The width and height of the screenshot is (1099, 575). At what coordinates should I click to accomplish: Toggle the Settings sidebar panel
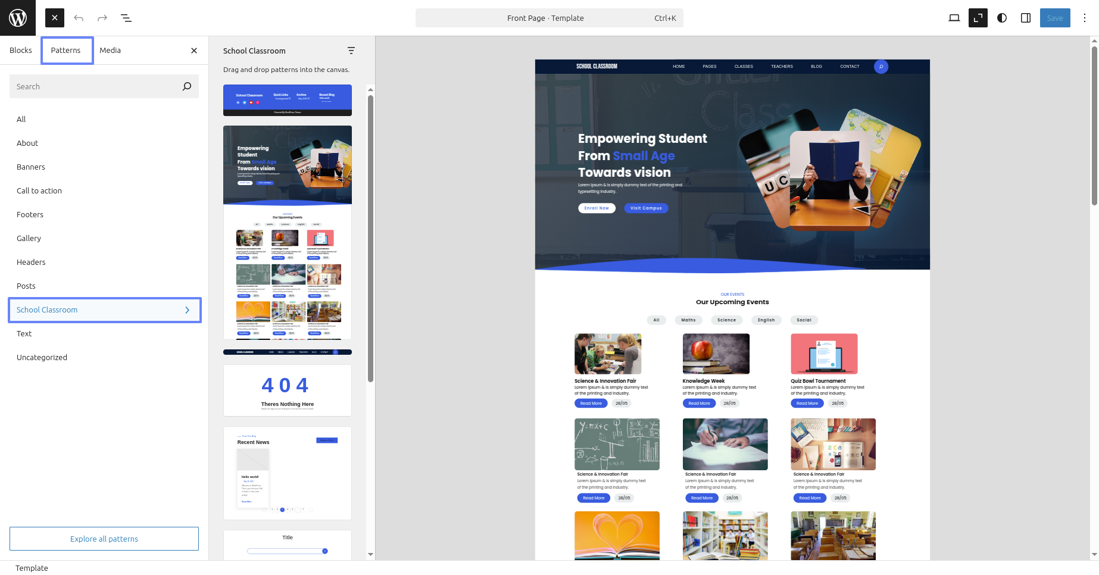tap(1026, 18)
